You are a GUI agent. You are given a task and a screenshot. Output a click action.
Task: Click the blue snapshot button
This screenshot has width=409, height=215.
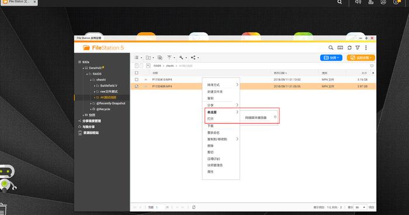pos(331,58)
